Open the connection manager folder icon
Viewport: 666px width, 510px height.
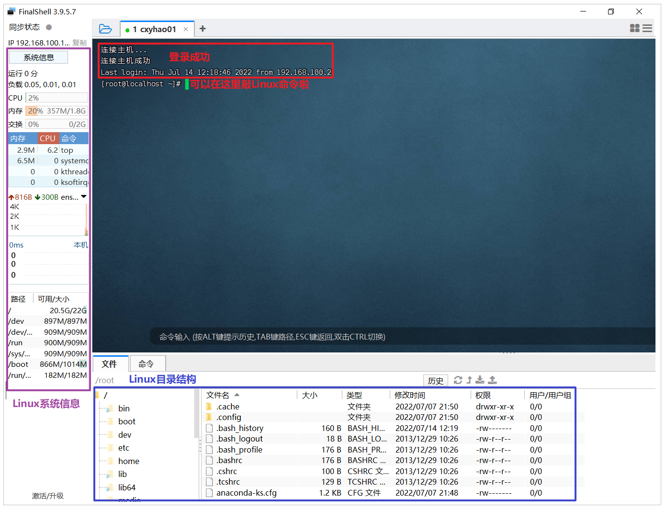(x=105, y=29)
